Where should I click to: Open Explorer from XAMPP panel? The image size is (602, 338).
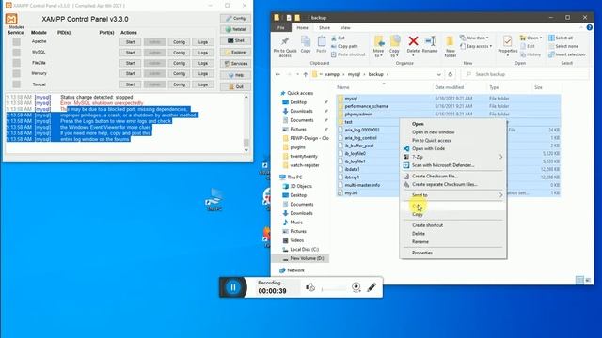pyautogui.click(x=235, y=53)
